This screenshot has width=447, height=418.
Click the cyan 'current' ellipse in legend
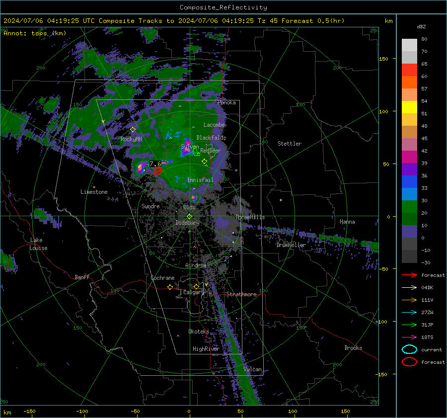pos(409,349)
